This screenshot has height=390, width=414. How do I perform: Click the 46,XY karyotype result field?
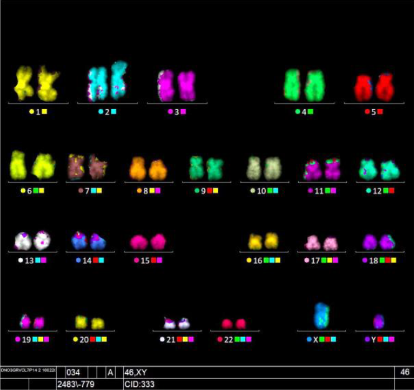[258, 373]
